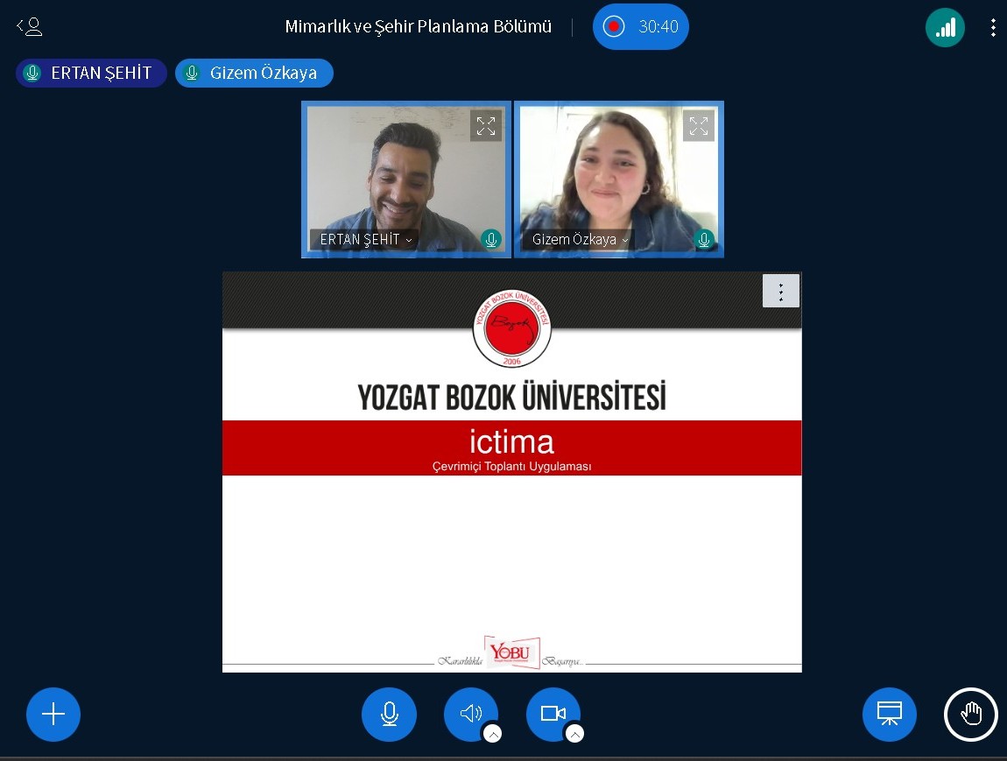Make ERTAN ŞEHİT's webcam fullscreen
The width and height of the screenshot is (1007, 761).
point(486,125)
